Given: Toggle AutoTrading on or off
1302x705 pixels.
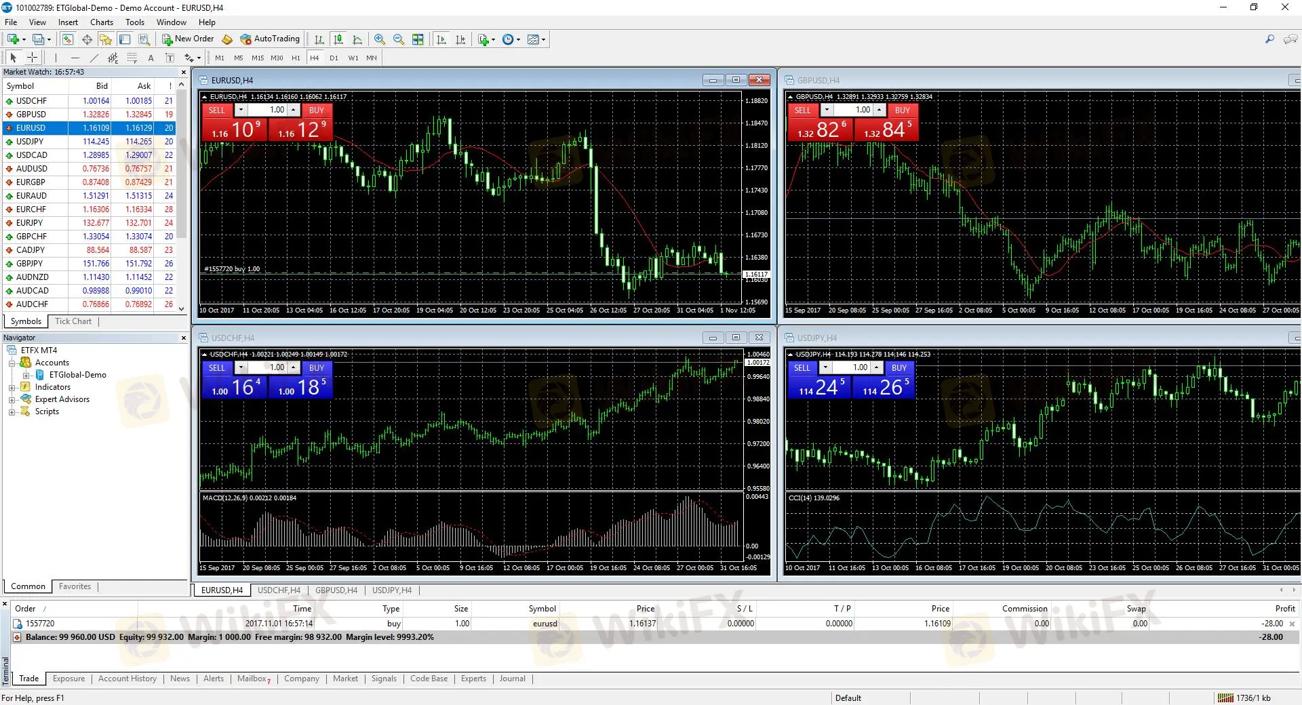Looking at the screenshot, I should point(270,39).
